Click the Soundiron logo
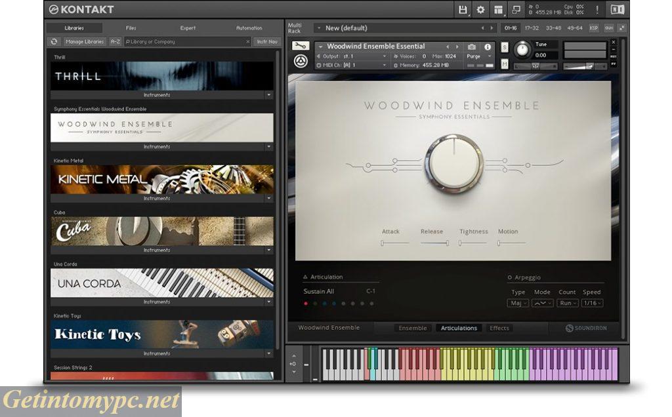 coord(586,328)
